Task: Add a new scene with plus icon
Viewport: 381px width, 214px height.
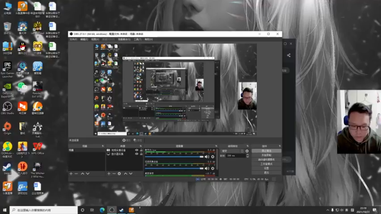Action: (71, 174)
